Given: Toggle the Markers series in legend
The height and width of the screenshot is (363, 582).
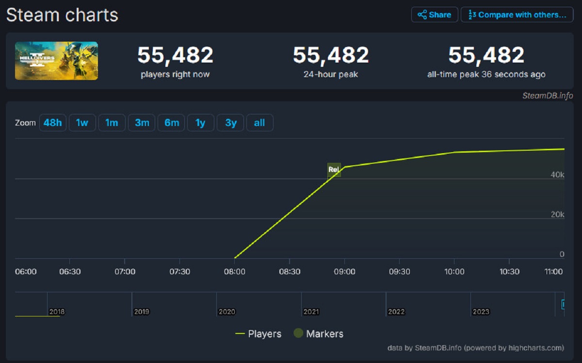Looking at the screenshot, I should 319,334.
